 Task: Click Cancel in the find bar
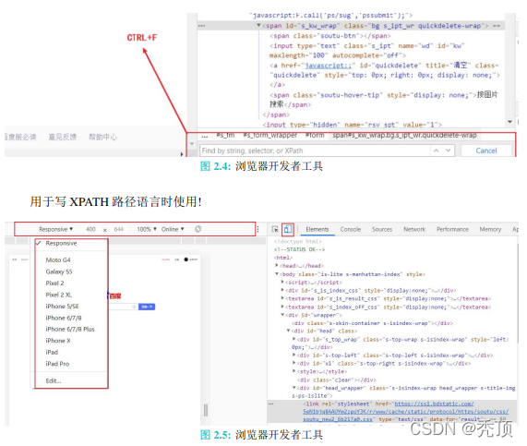click(x=486, y=151)
